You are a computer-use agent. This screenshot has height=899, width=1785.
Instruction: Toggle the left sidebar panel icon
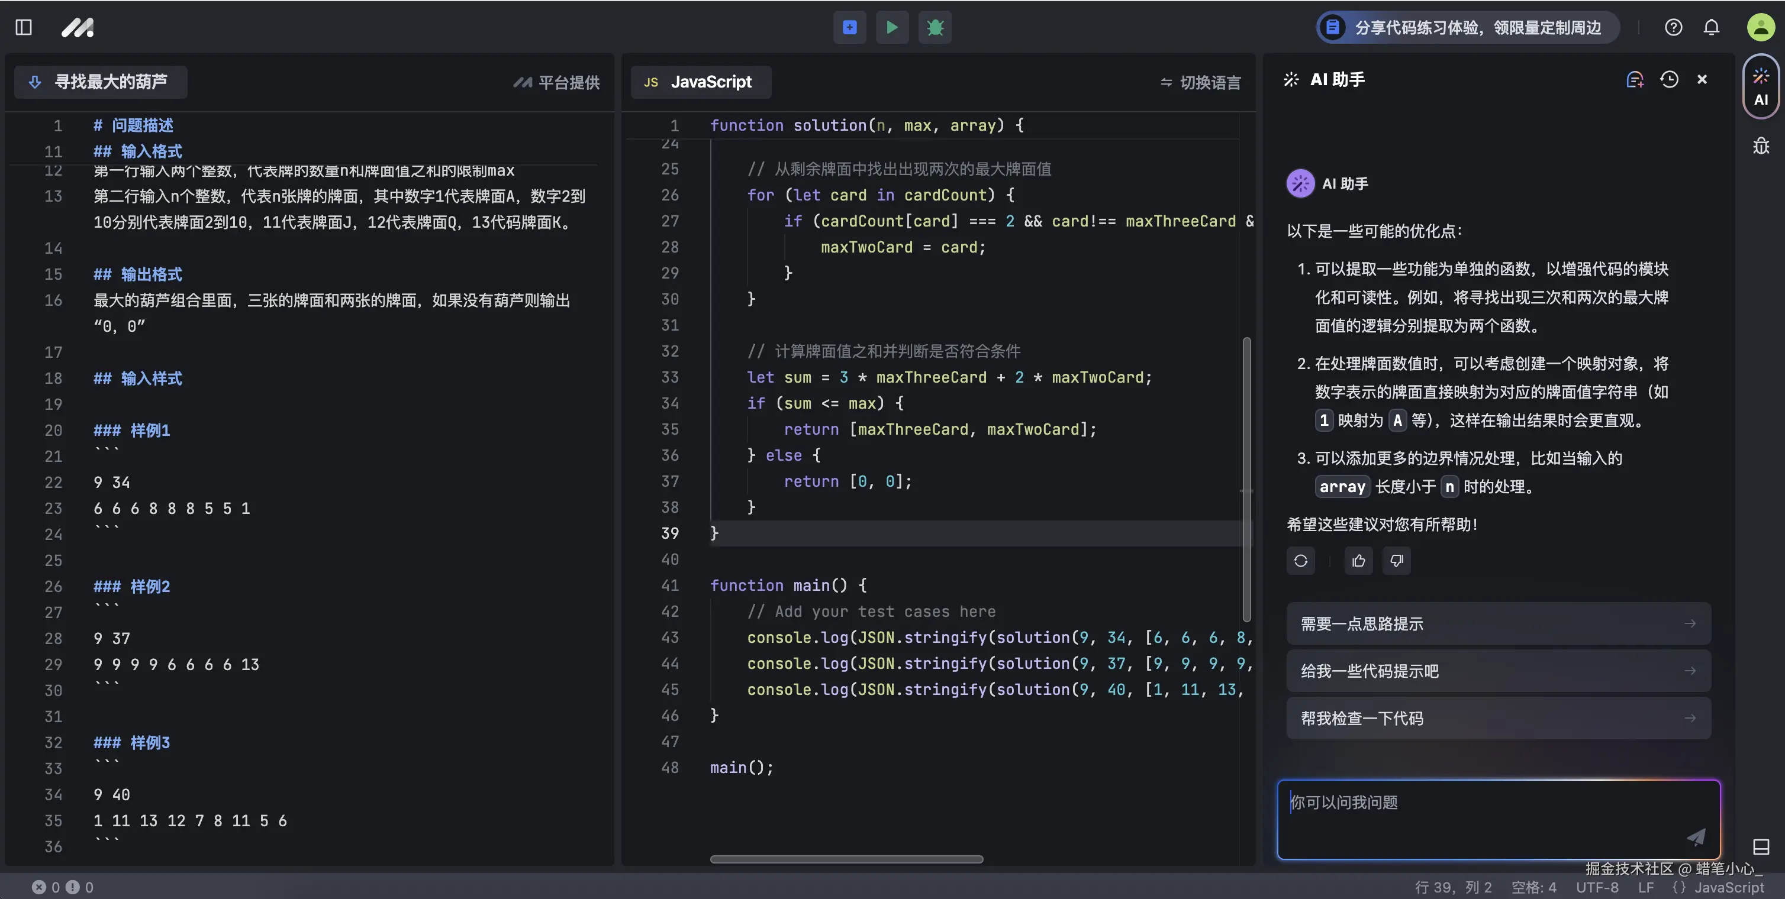pos(24,27)
